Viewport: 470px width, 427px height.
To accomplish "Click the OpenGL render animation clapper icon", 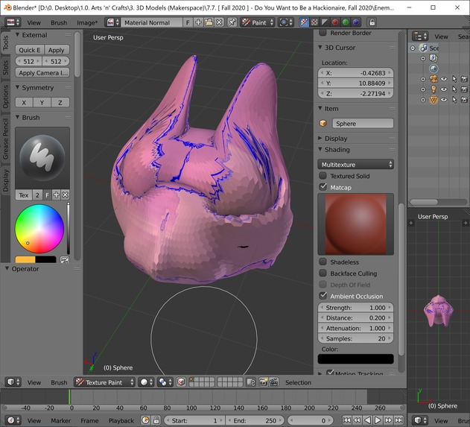I will point(273,382).
